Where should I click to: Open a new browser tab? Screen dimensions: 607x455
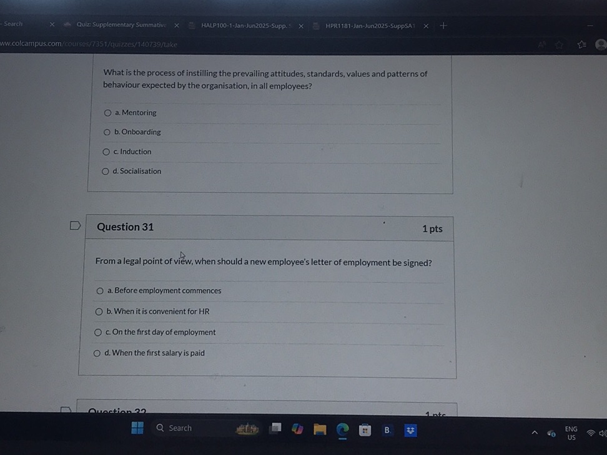coord(443,25)
